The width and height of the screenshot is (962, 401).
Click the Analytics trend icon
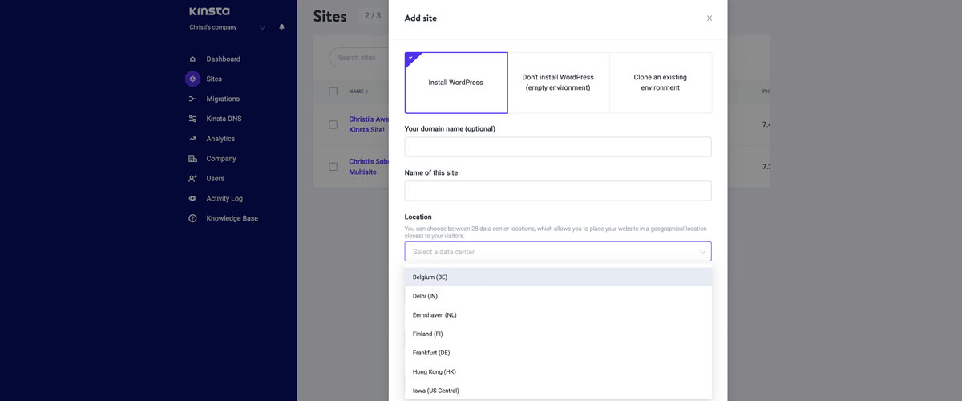click(x=192, y=139)
